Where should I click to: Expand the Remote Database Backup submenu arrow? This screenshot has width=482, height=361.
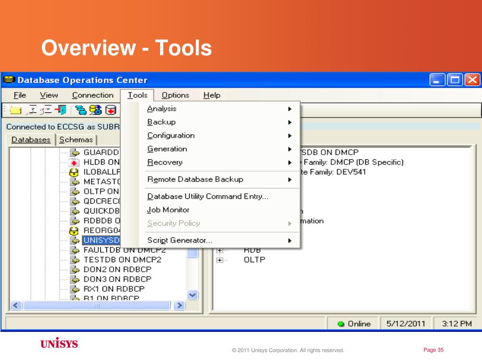(x=289, y=180)
